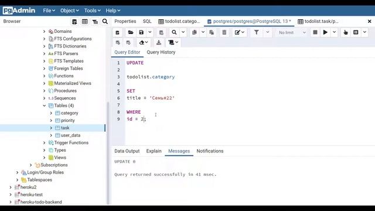The width and height of the screenshot is (375, 211).
Task: Select the Messages tab
Action: 179,151
